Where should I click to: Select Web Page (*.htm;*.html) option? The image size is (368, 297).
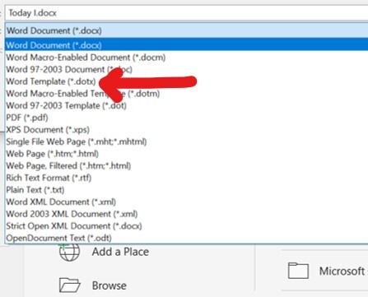tap(53, 154)
